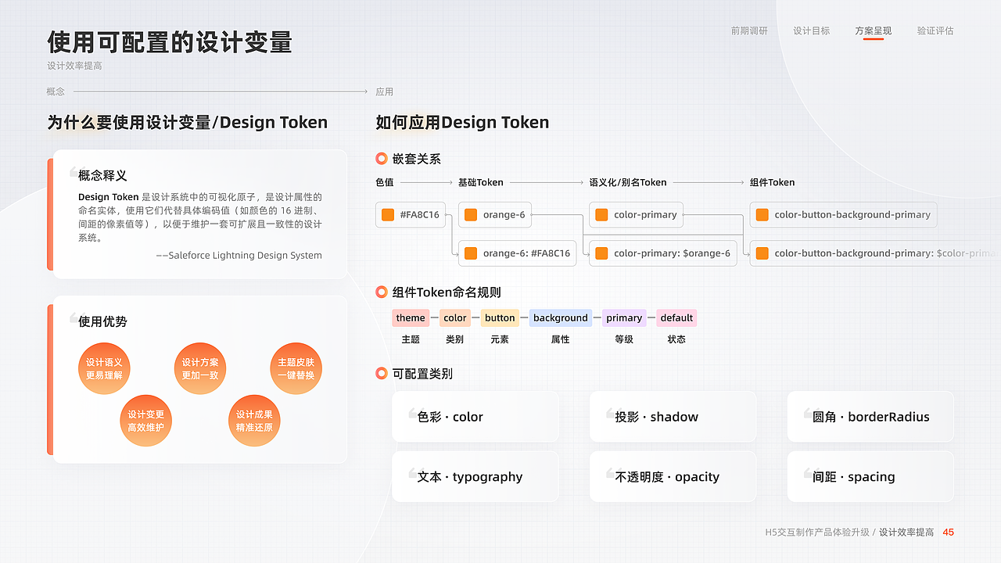The height and width of the screenshot is (563, 1001).
Task: Select the button naming tag
Action: click(500, 317)
